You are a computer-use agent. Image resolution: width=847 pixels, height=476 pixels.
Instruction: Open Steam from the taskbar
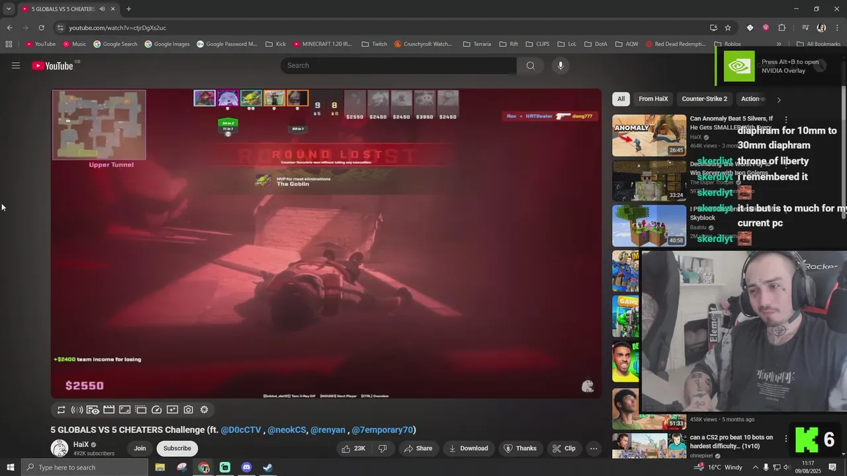pyautogui.click(x=267, y=467)
